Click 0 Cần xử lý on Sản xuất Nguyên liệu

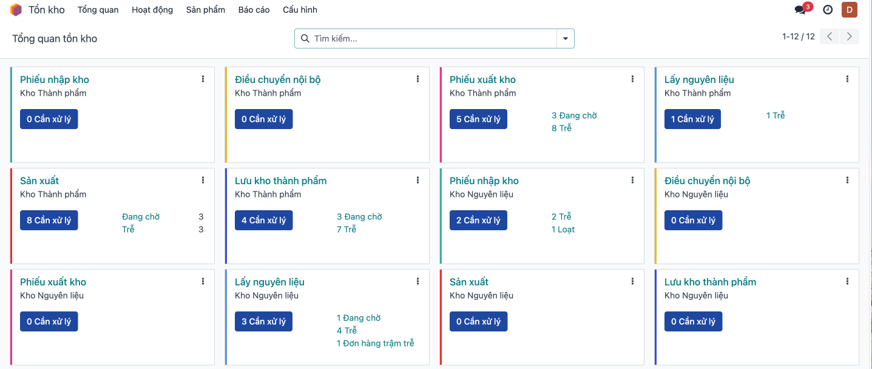coord(478,322)
